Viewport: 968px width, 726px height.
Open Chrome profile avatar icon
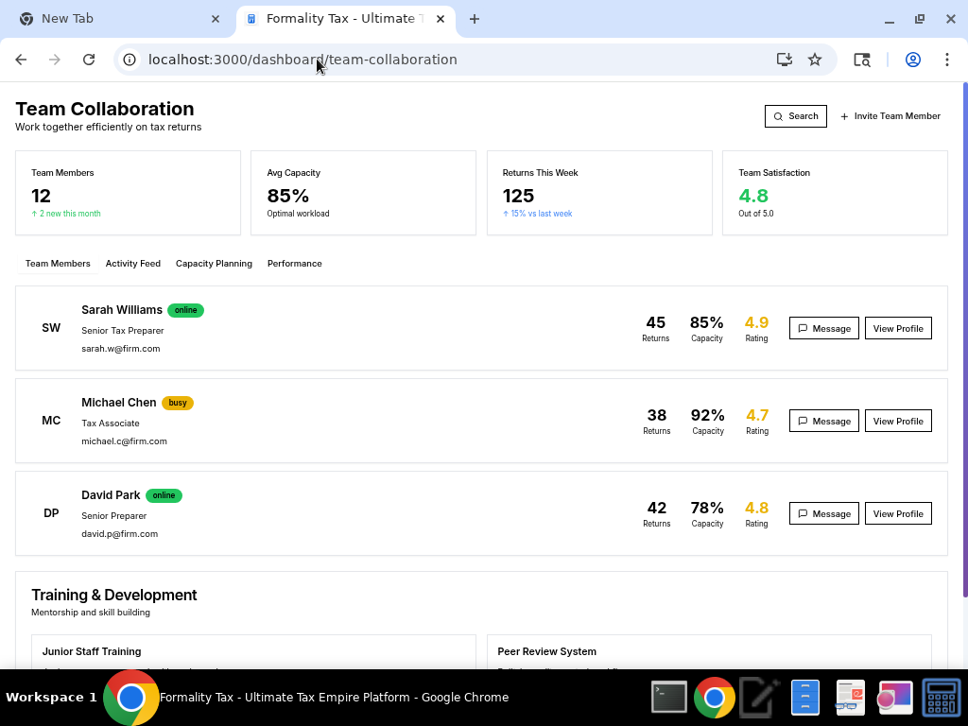913,60
